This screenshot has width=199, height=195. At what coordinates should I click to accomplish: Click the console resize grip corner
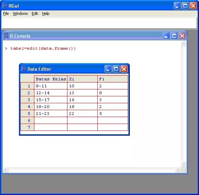click(x=184, y=170)
